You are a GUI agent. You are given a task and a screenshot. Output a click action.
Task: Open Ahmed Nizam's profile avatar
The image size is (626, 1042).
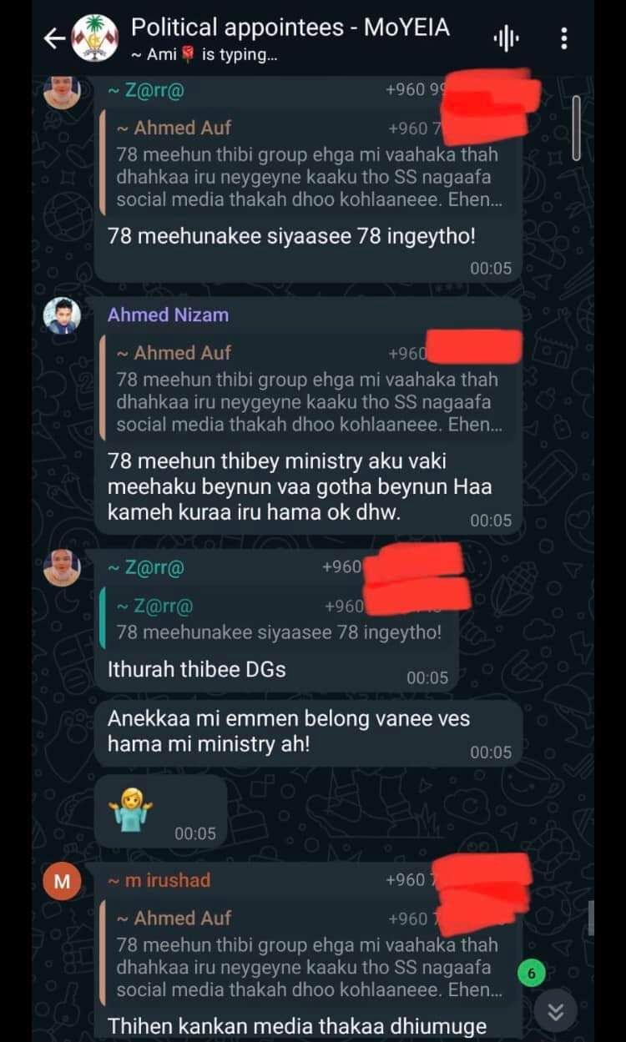63,315
